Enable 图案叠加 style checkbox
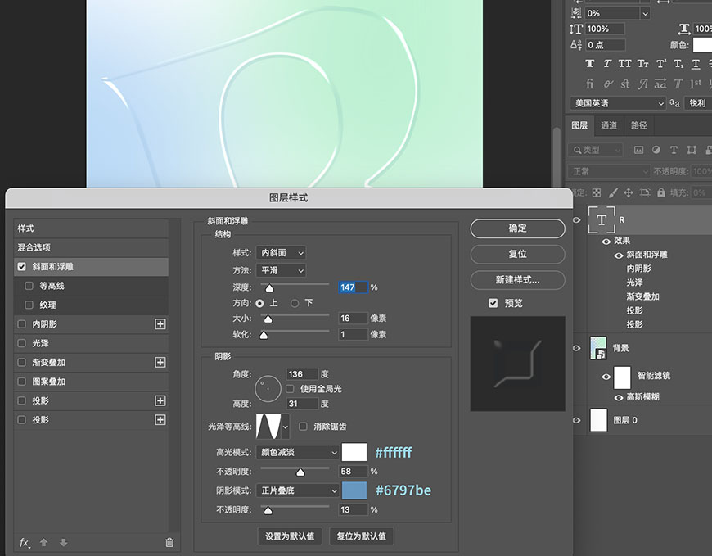Screen dimensions: 712x556 [22, 381]
